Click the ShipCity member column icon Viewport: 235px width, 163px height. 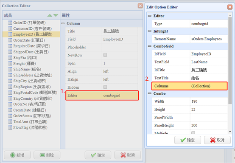pyautogui.click(x=10, y=81)
